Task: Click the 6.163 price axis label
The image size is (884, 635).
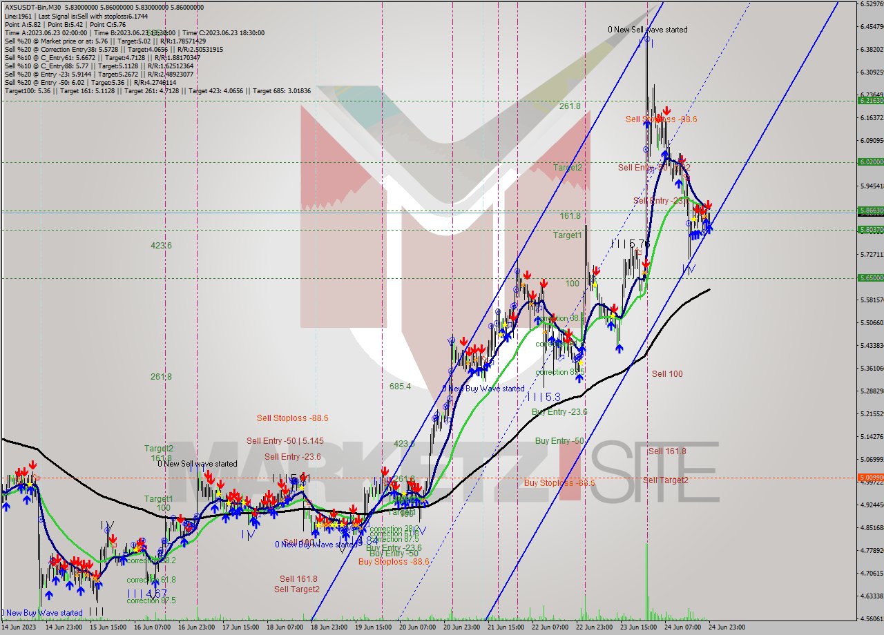Action: (x=872, y=118)
